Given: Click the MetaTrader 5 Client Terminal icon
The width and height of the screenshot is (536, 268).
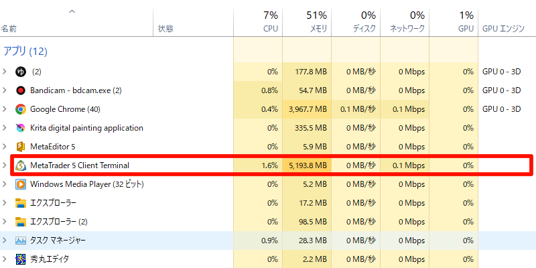Looking at the screenshot, I should [21, 165].
